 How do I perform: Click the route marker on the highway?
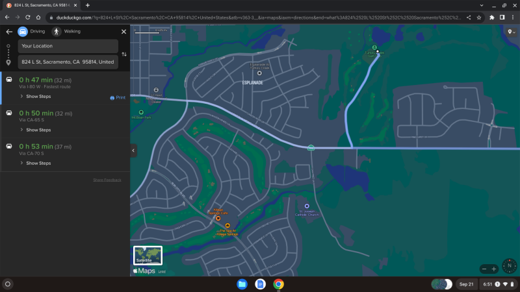311,148
